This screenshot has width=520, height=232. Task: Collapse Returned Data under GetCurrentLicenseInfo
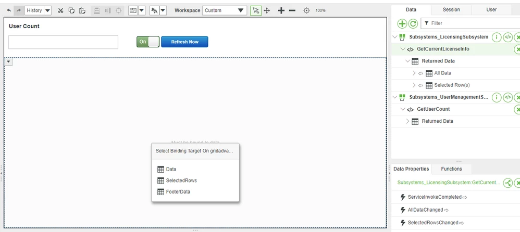pyautogui.click(x=408, y=61)
